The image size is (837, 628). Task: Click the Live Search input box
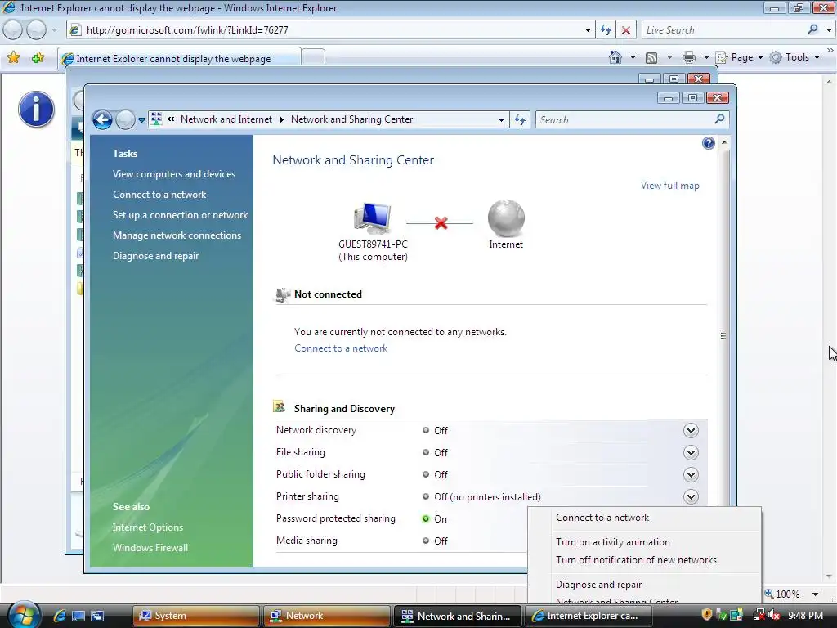tap(724, 30)
